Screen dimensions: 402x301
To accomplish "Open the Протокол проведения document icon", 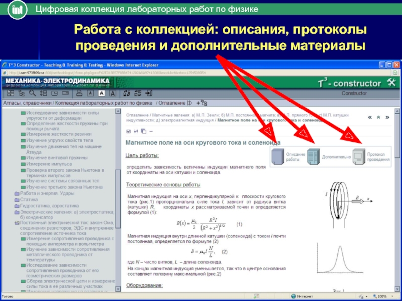I will point(359,157).
